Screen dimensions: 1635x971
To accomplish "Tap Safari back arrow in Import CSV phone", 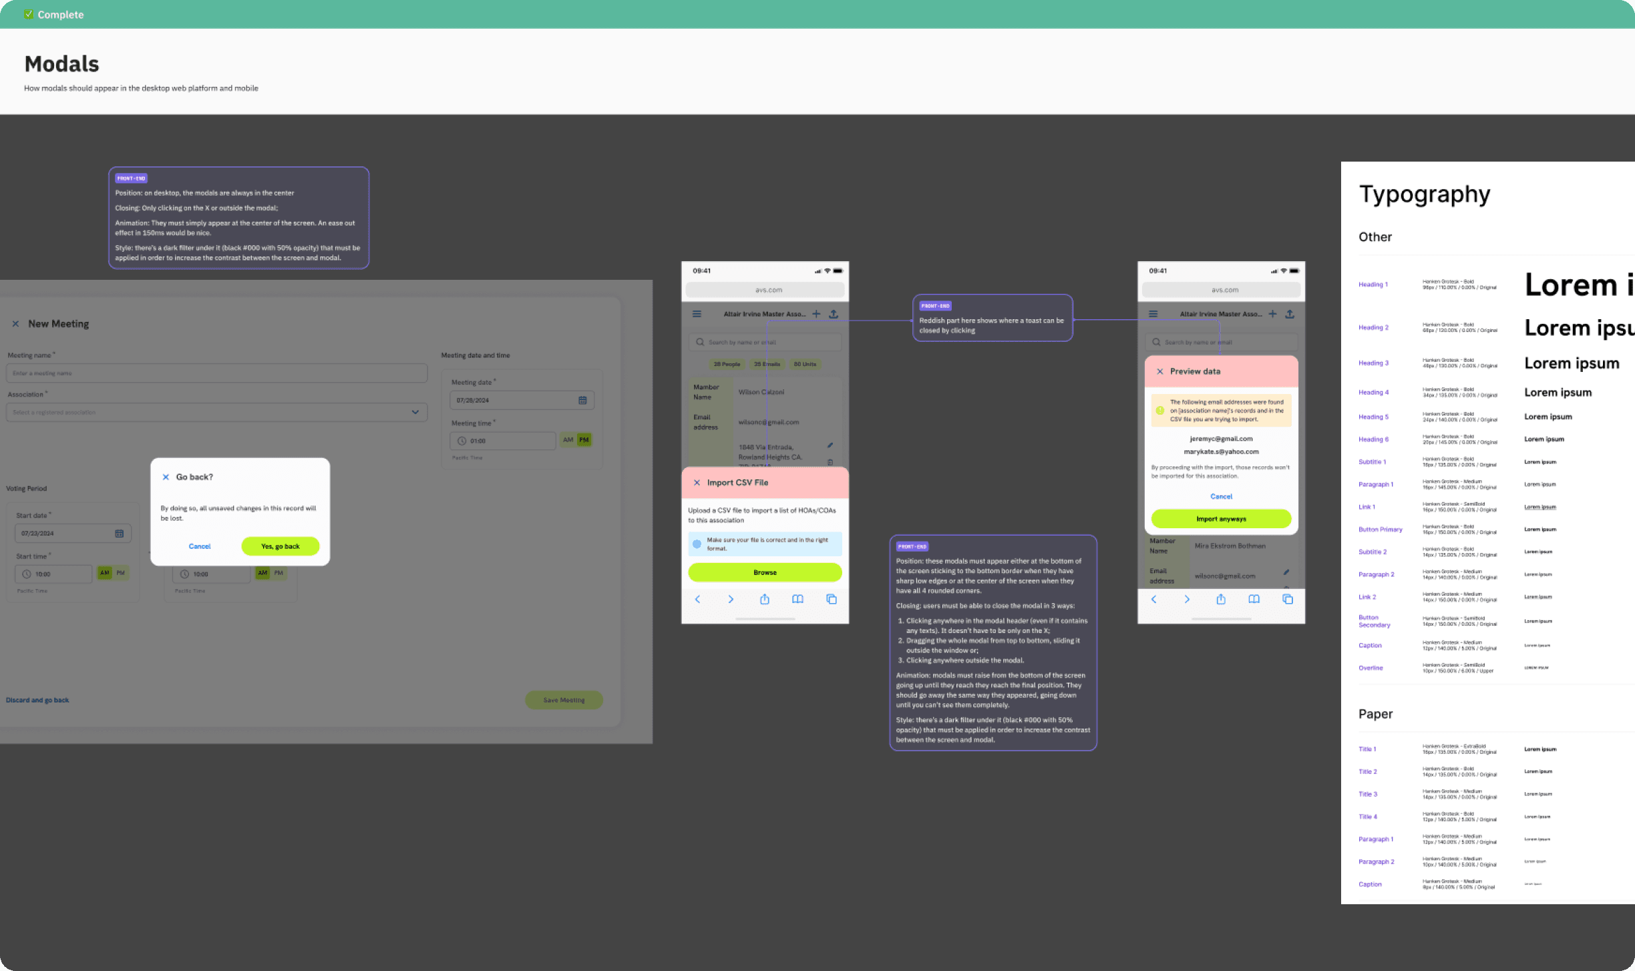I will (x=697, y=599).
